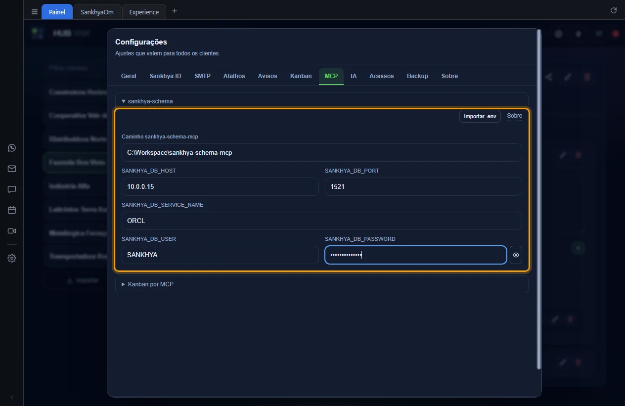Show the SANKHYA_DB_PASSWORD with the eye icon
The image size is (625, 406).
[516, 255]
